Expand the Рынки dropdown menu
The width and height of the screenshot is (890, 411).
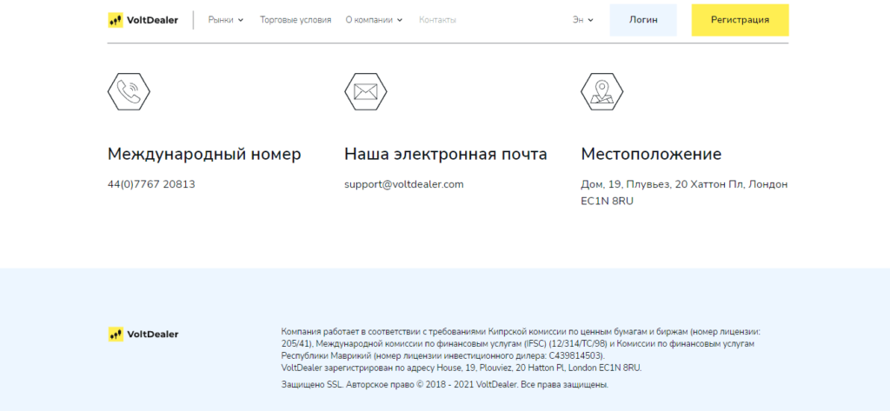(x=225, y=20)
